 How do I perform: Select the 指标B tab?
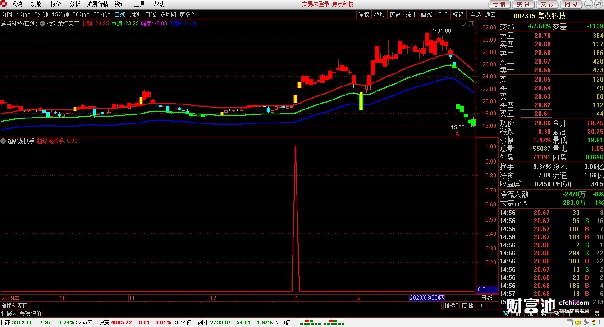click(x=451, y=305)
